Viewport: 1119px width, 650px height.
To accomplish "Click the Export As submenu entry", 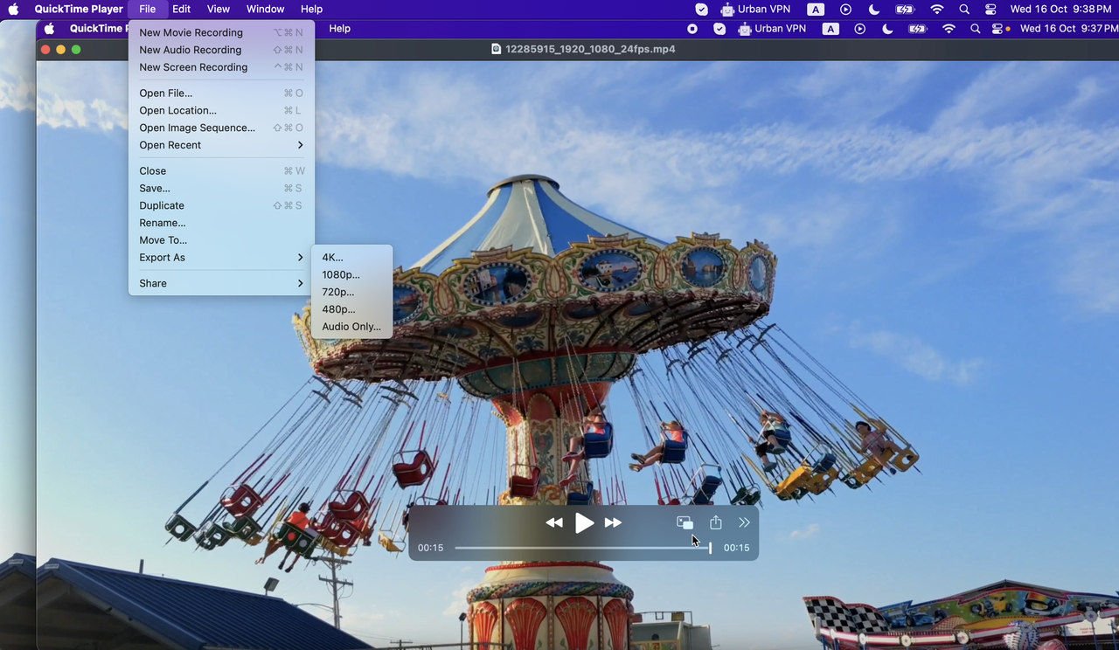I will click(221, 258).
